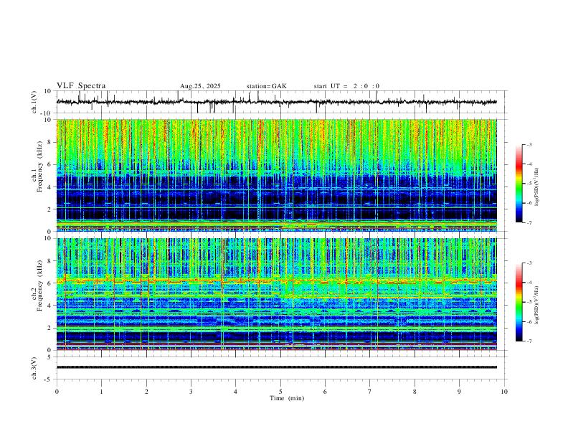Click the "VLF Spectra" plot title
This screenshot has height=439, width=568.
coord(81,86)
